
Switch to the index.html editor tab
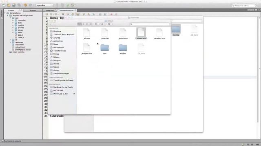[x=50, y=10]
